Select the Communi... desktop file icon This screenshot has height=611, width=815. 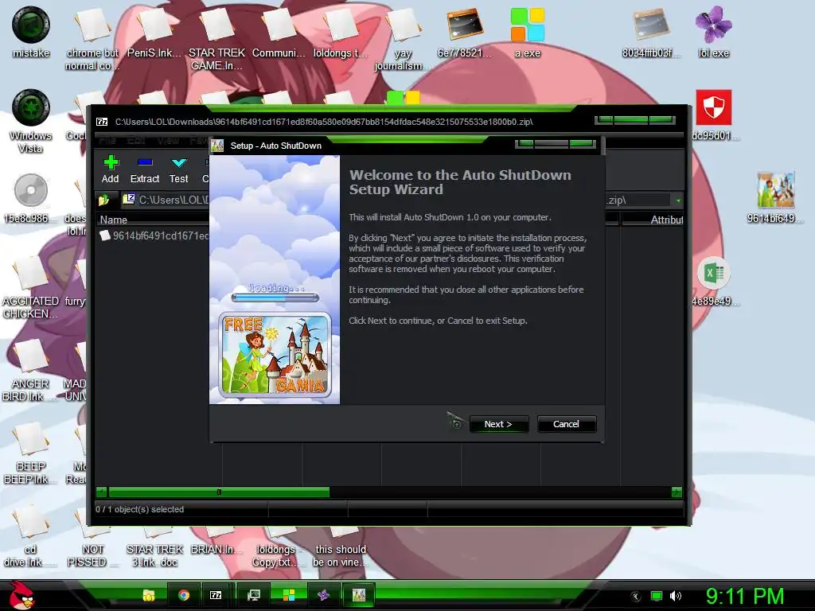pyautogui.click(x=279, y=32)
